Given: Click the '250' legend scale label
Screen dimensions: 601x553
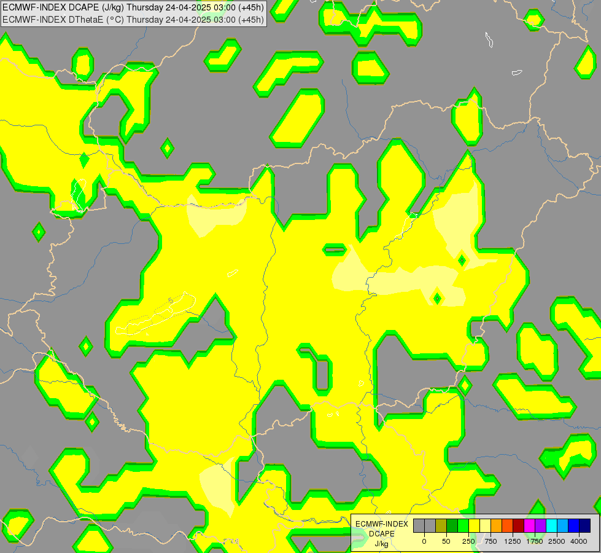Looking at the screenshot, I should pos(468,541).
